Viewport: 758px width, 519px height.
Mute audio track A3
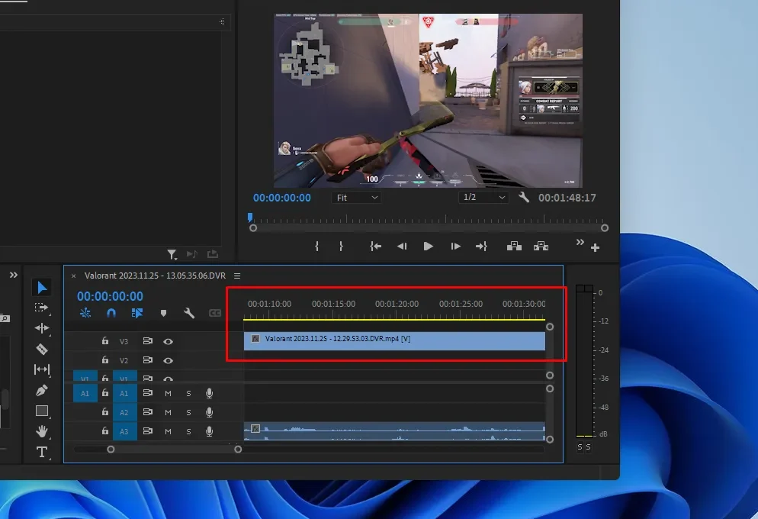[x=168, y=431]
